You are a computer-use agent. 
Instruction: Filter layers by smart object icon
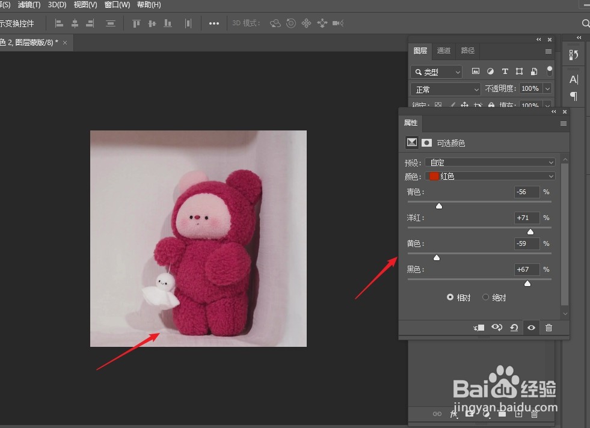534,71
